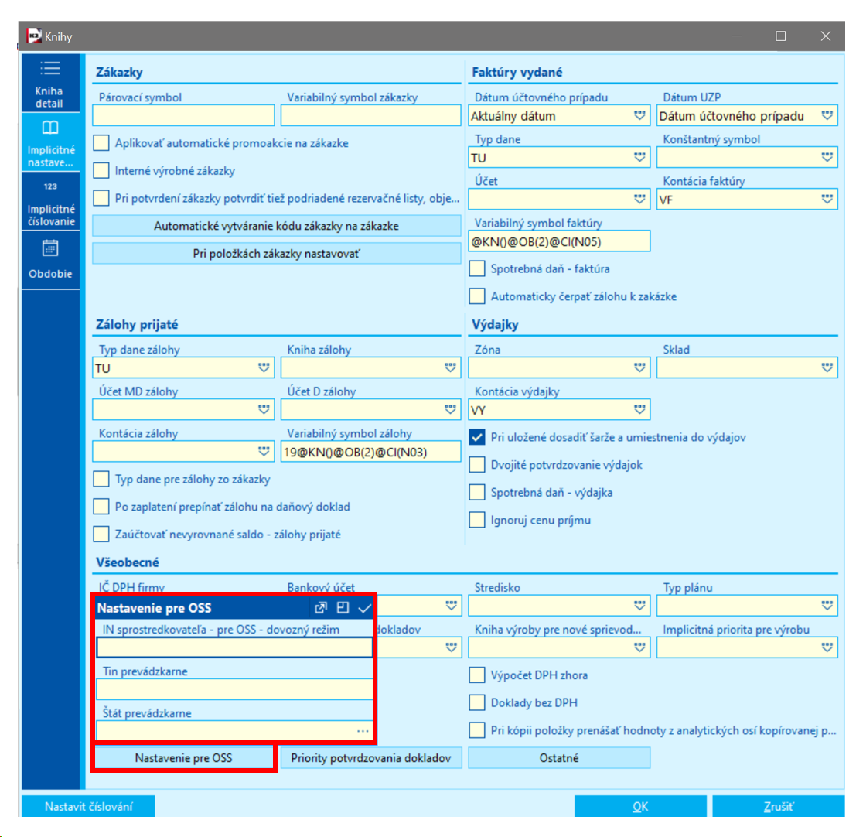Switch to Obdobie sidebar tab

(50, 260)
